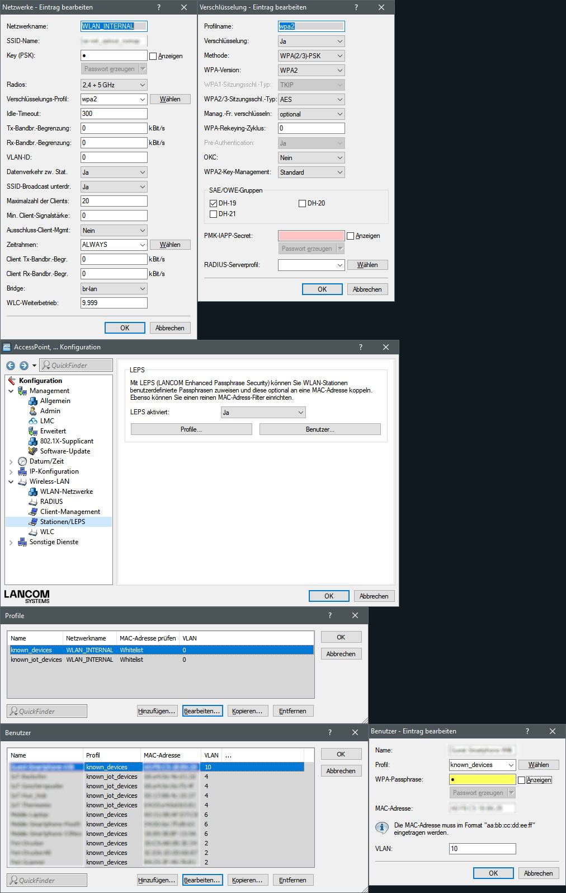
Task: Click the info icon in Benutzer edit dialog
Action: point(382,827)
